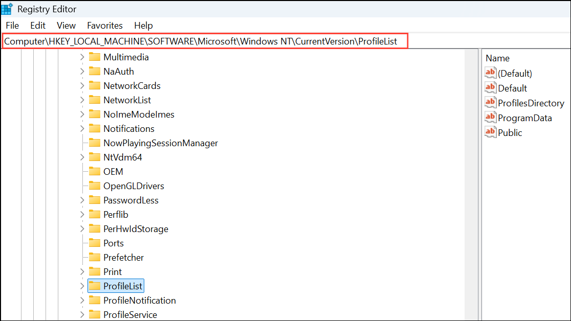Click the Public string value icon
Viewport: 571px width, 321px height.
tap(491, 132)
